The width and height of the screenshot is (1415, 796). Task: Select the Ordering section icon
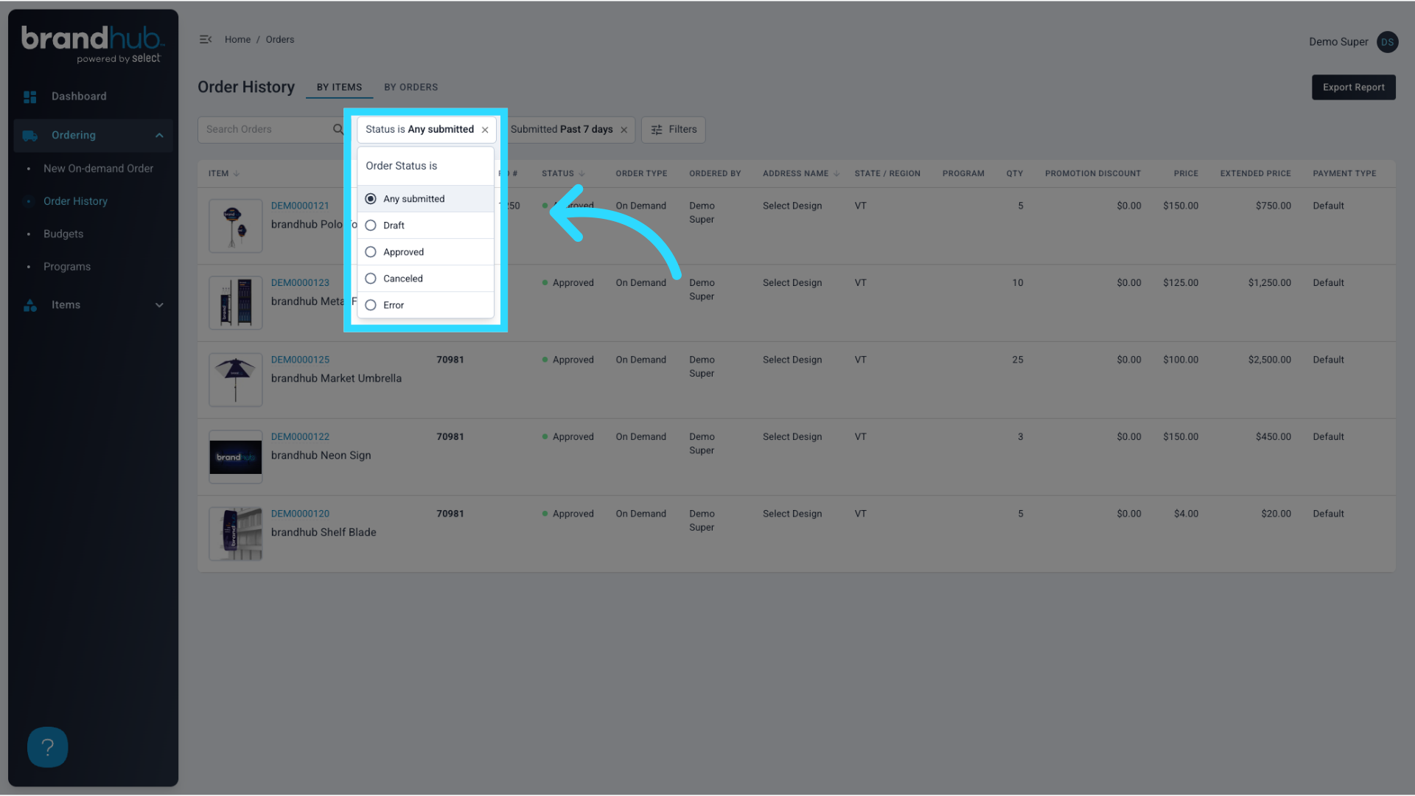[29, 135]
